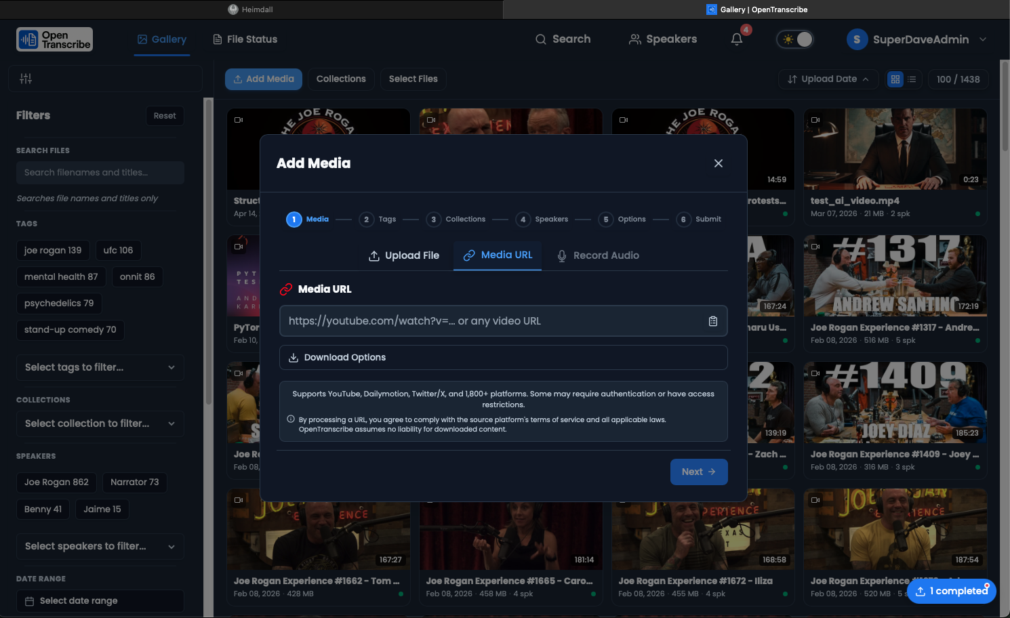The image size is (1010, 618).
Task: Paste from clipboard icon in Media URL field
Action: (713, 321)
